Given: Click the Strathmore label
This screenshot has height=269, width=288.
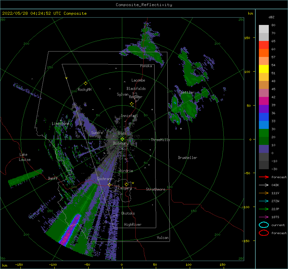Looking at the screenshot, I should click(x=156, y=189).
